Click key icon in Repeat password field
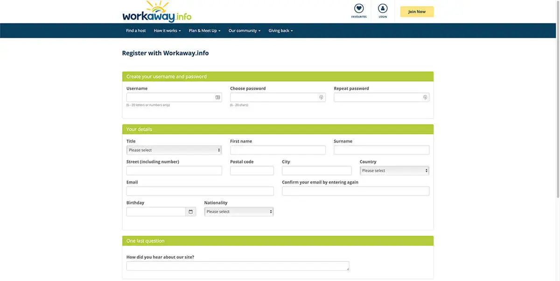 coord(425,98)
